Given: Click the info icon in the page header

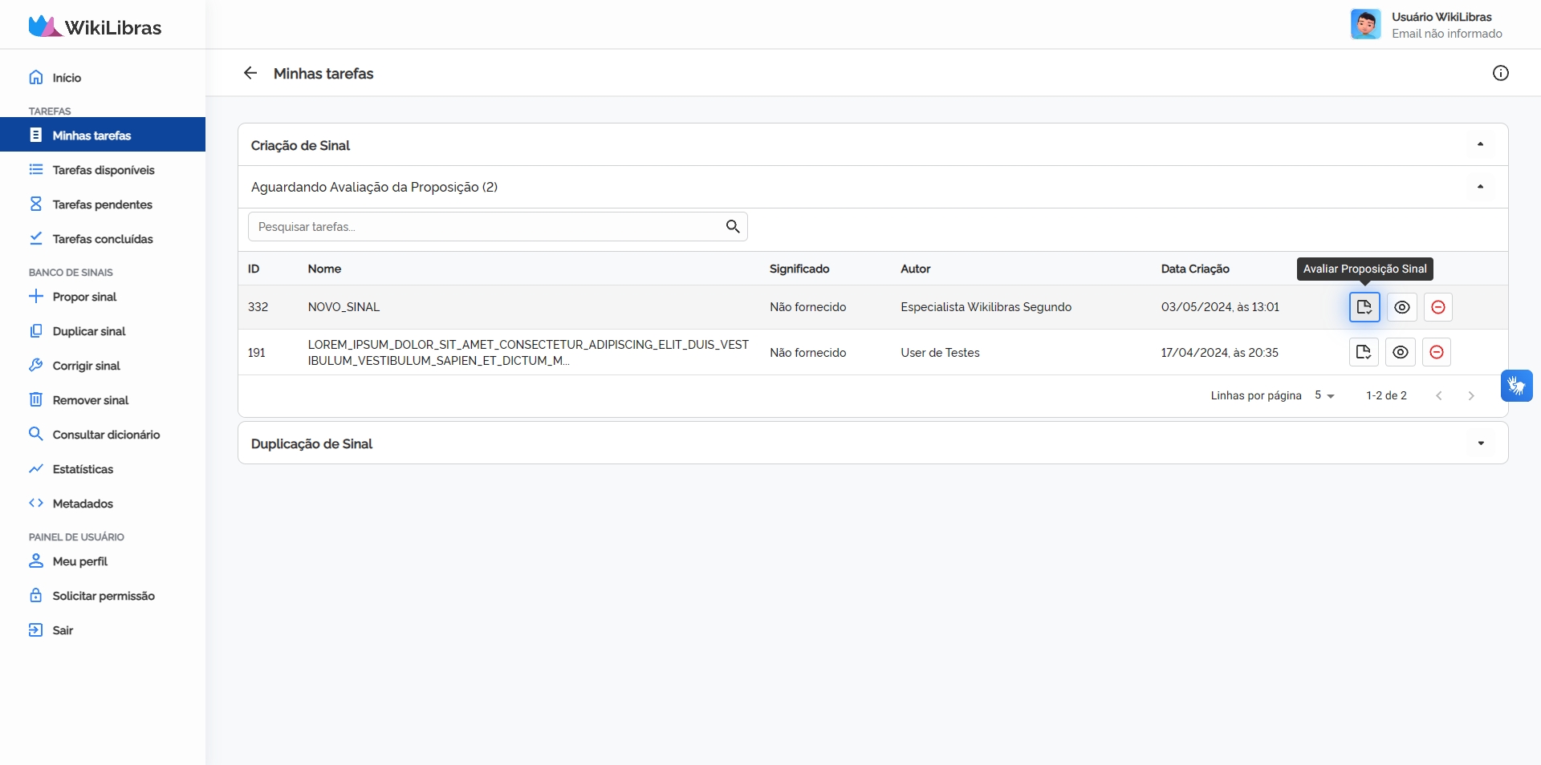Looking at the screenshot, I should (x=1500, y=73).
